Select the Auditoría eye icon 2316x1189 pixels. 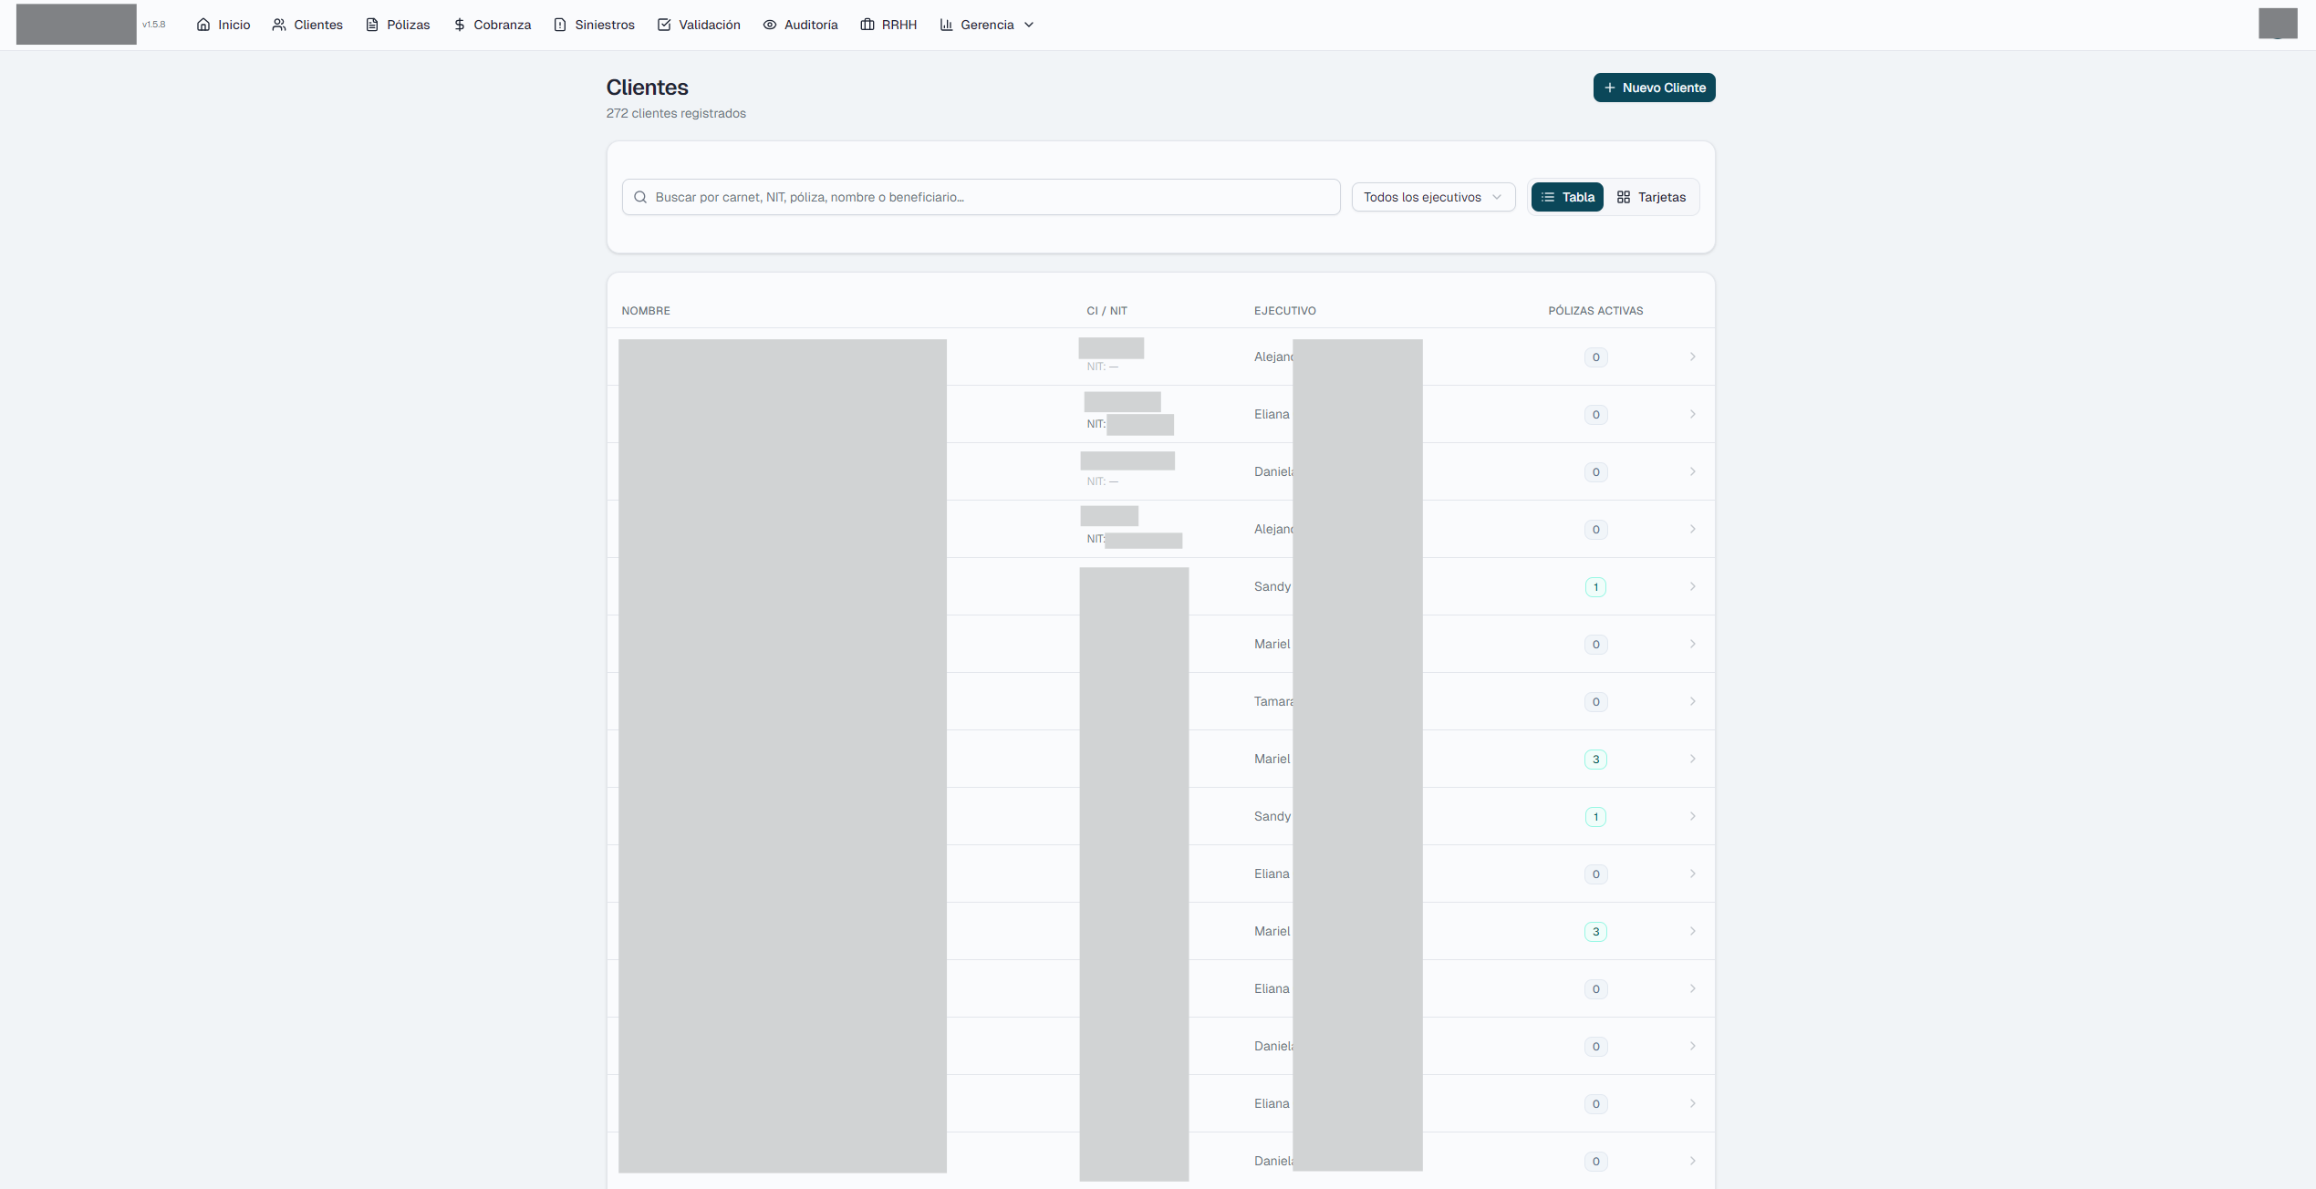point(769,25)
